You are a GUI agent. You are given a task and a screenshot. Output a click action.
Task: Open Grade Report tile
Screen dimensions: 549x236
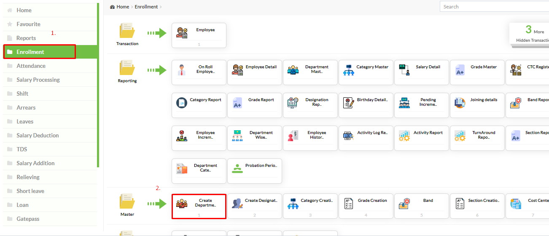pyautogui.click(x=255, y=105)
